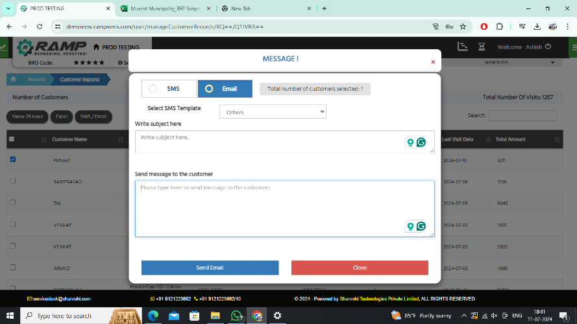Click the PROD TESTING home link

[117, 47]
